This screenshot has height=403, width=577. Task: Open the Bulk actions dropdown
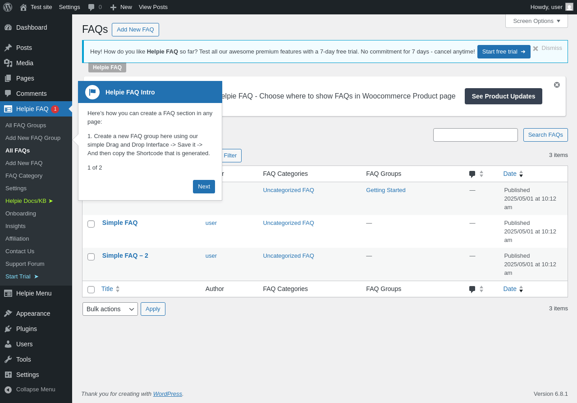(110, 309)
